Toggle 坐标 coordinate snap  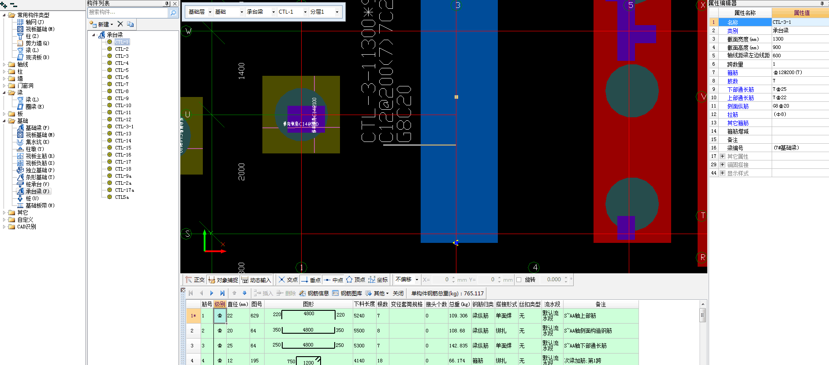coord(378,280)
